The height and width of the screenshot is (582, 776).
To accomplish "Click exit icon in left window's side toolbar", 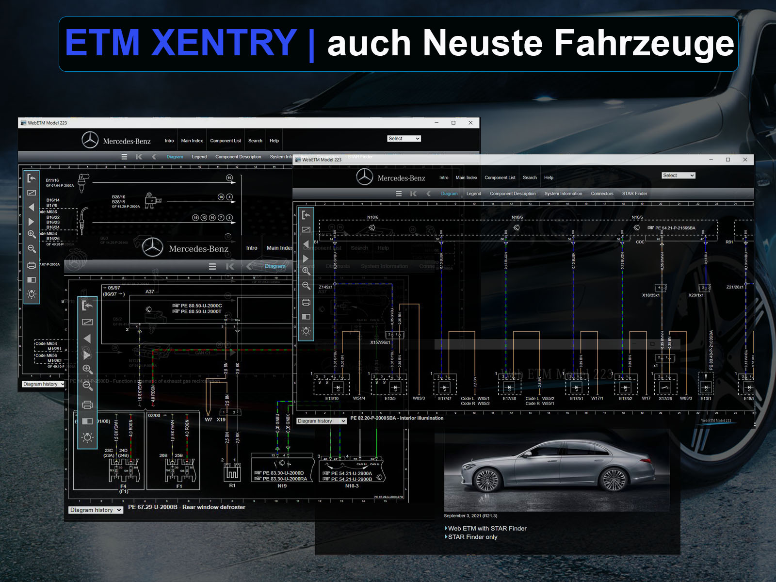I will [x=32, y=178].
